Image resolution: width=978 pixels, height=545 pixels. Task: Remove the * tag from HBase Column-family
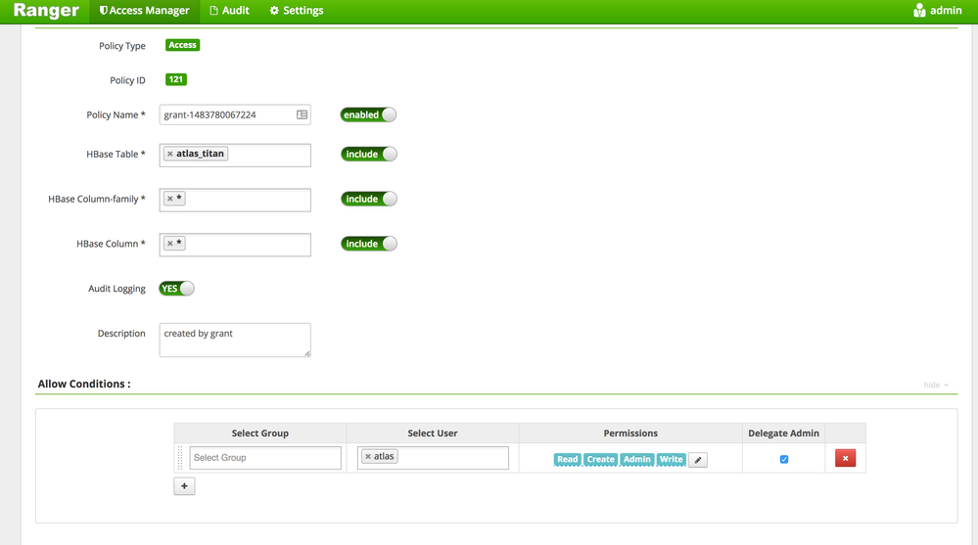pyautogui.click(x=169, y=199)
